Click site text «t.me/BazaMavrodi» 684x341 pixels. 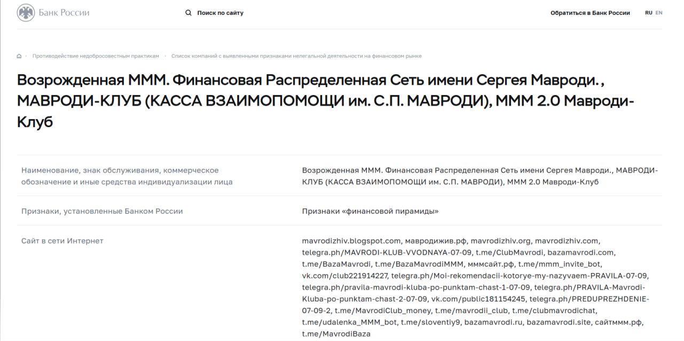coord(336,264)
